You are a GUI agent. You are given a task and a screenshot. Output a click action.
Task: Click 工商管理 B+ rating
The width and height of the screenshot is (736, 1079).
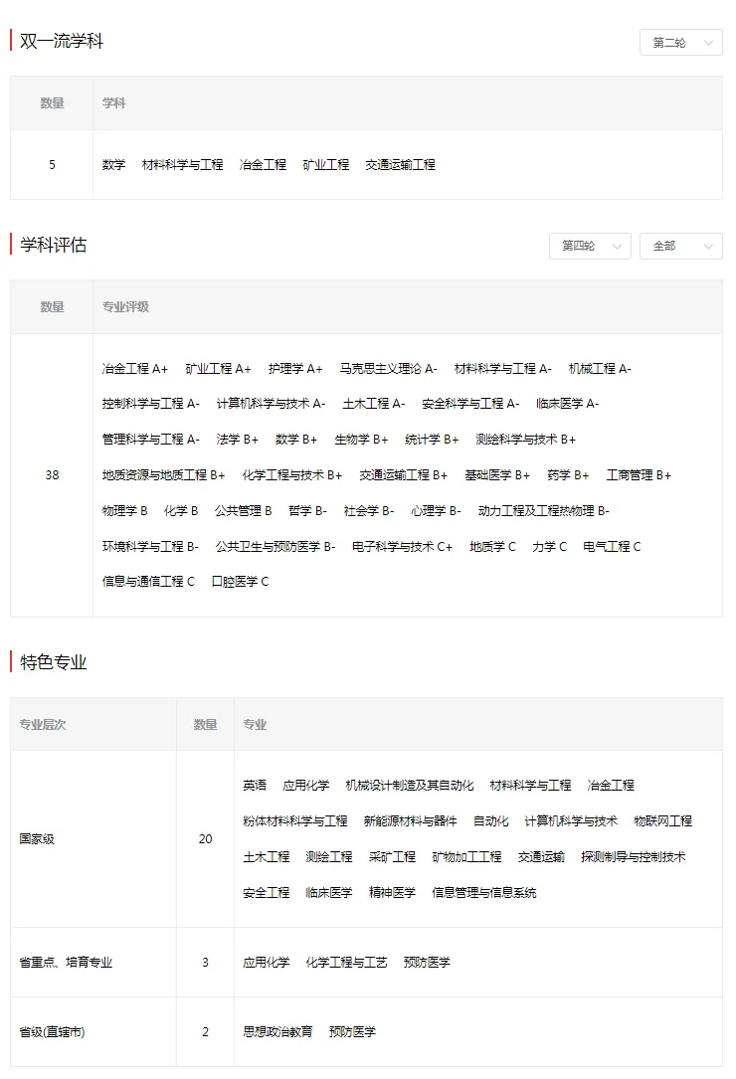pos(639,474)
